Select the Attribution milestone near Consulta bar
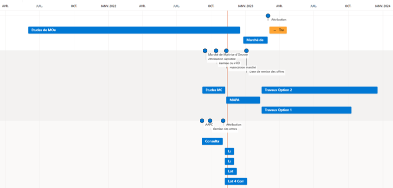This screenshot has width=393, height=188. (x=223, y=121)
